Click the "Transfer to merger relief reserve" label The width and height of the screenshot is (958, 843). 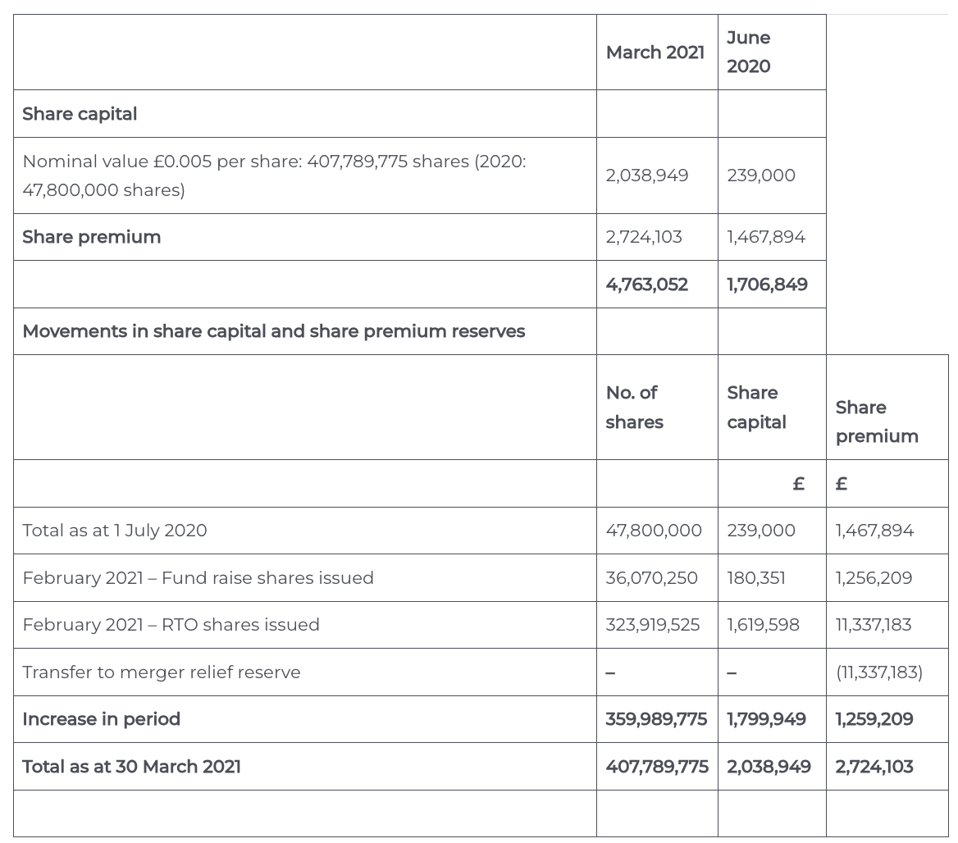click(162, 672)
